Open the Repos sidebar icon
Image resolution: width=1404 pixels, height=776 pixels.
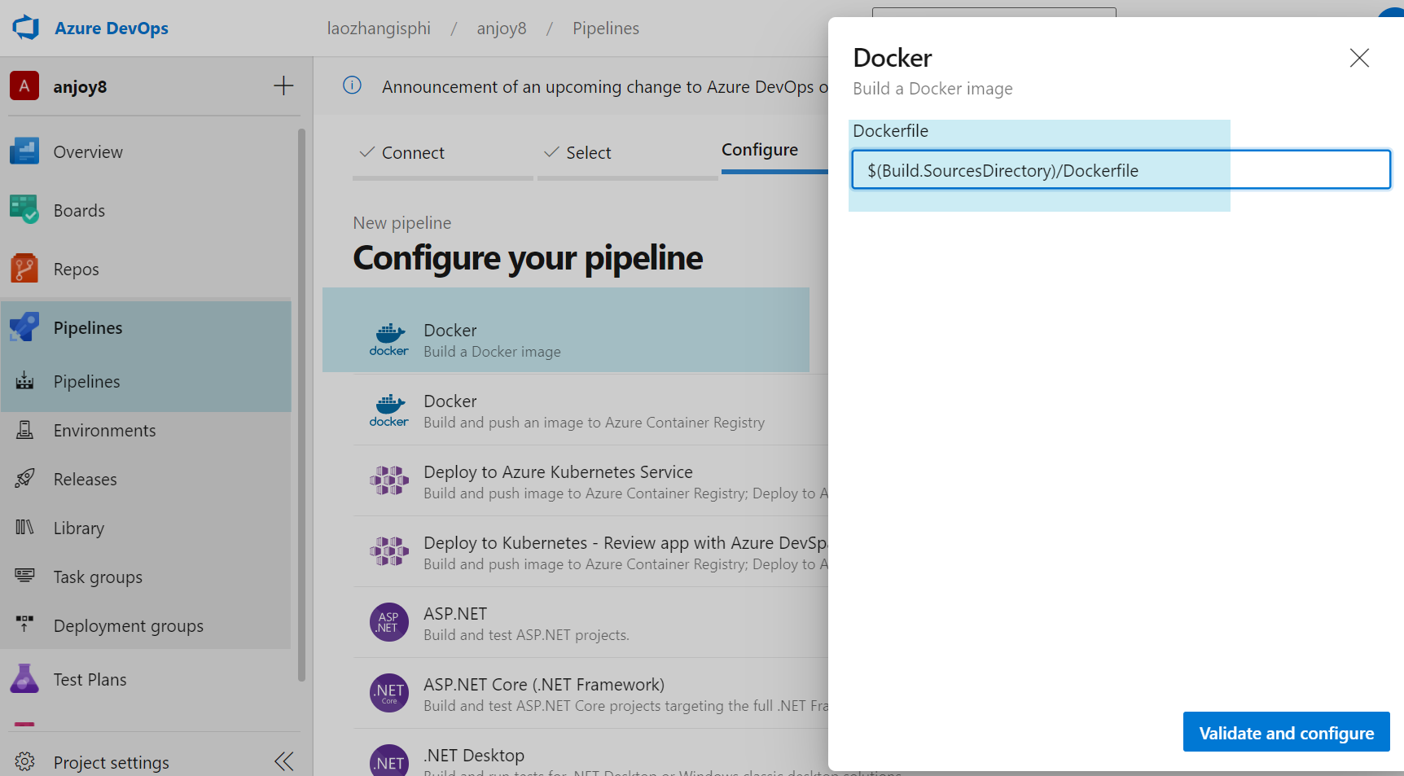(x=24, y=269)
